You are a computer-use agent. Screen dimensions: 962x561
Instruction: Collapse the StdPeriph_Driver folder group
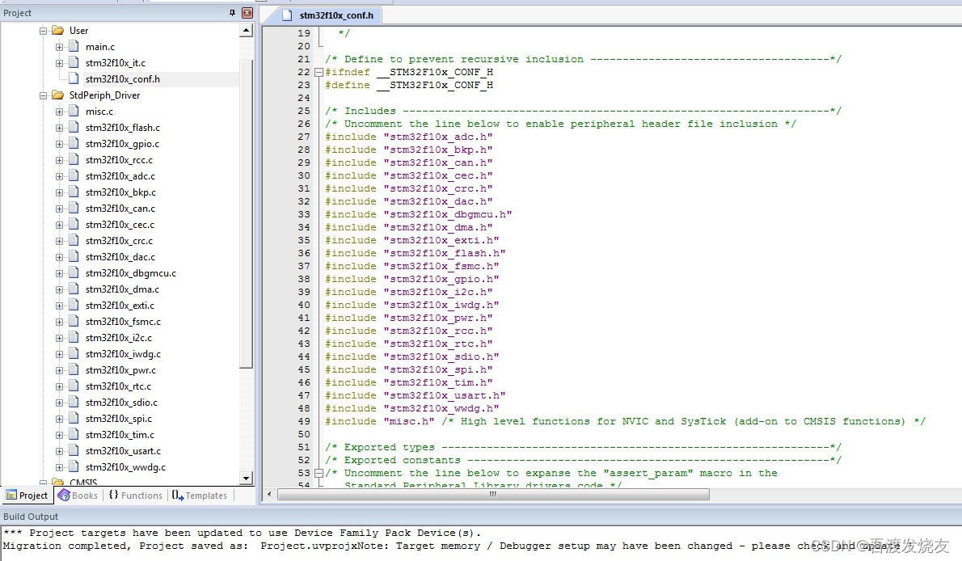[x=43, y=95]
